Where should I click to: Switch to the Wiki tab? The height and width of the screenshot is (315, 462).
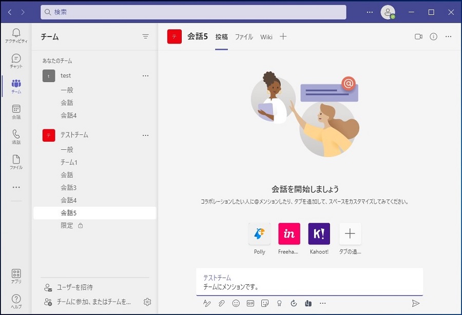tap(266, 37)
